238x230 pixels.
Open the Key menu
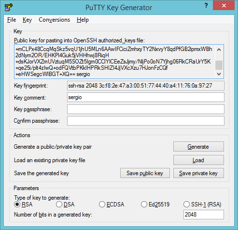pyautogui.click(x=27, y=20)
